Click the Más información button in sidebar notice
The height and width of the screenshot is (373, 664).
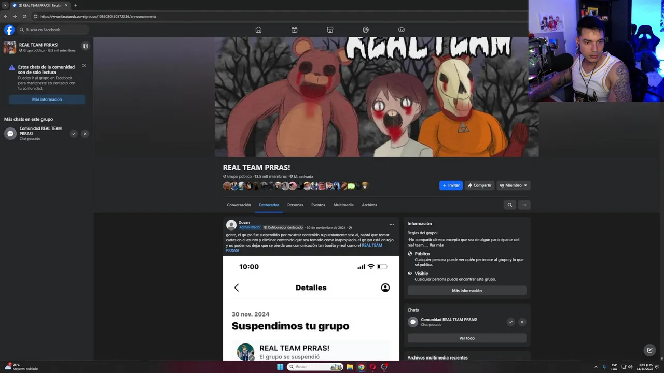coord(47,99)
